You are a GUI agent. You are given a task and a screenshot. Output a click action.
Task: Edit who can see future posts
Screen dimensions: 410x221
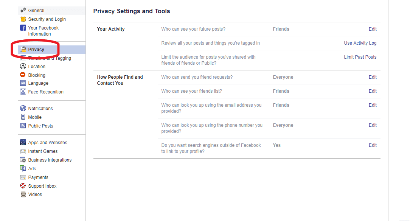click(373, 29)
